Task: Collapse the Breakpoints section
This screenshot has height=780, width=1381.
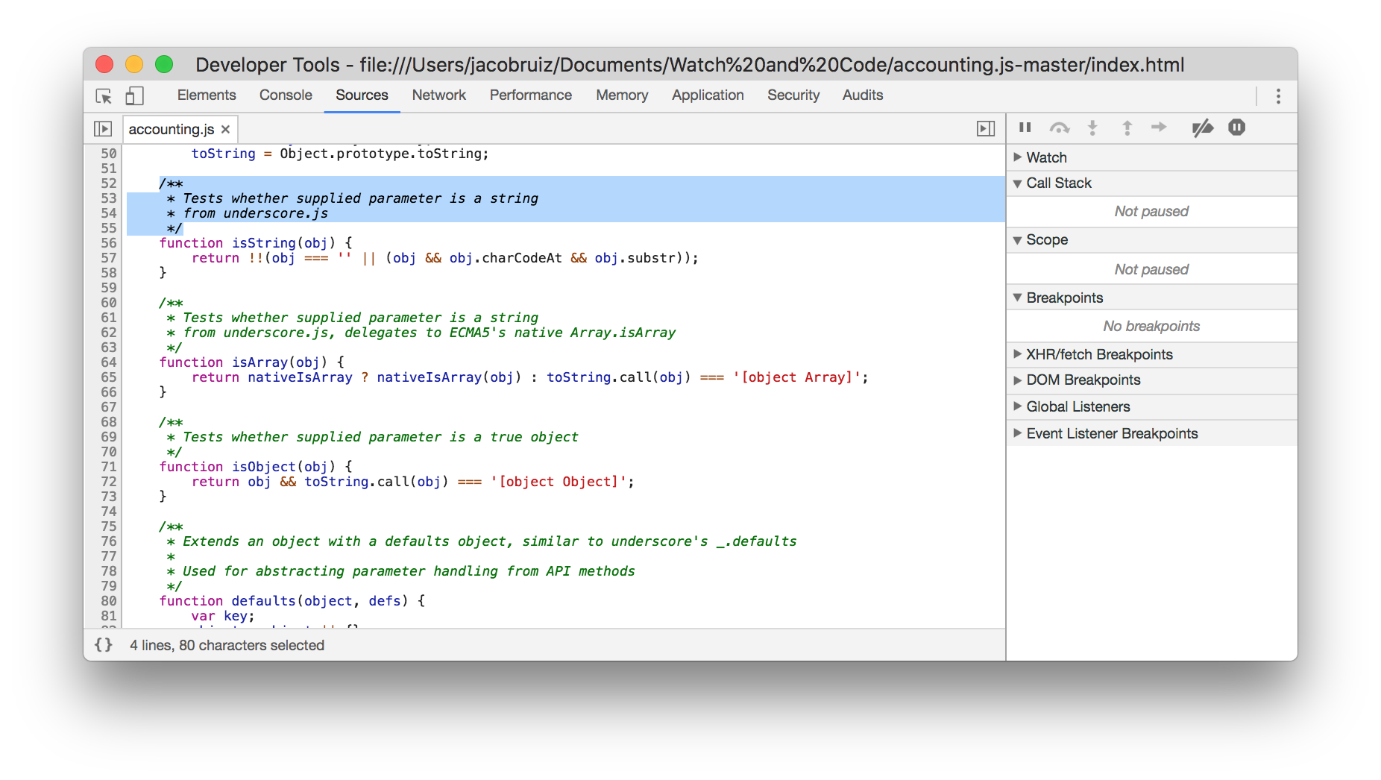Action: click(x=1151, y=298)
